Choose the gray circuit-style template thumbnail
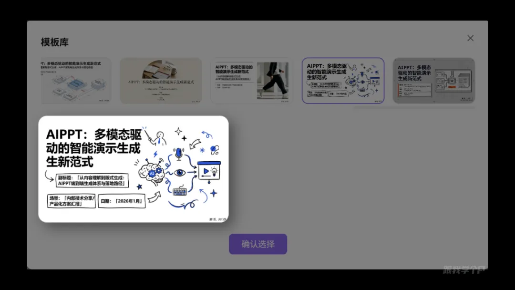The width and height of the screenshot is (515, 290). pyautogui.click(x=434, y=81)
